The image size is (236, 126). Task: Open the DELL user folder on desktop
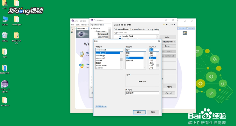click(5, 4)
